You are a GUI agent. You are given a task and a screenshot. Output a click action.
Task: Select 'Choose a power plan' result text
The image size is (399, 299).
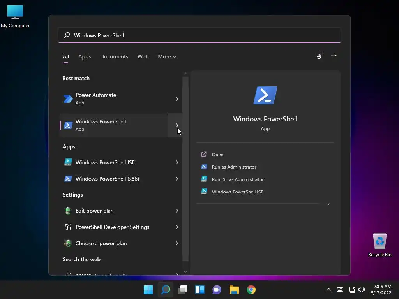(101, 243)
